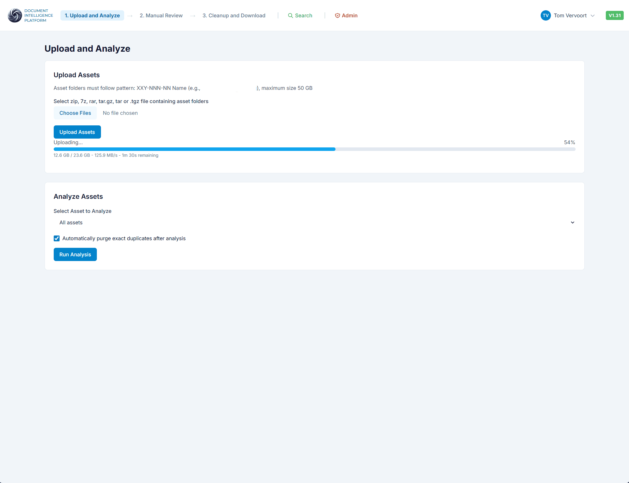Click the arrow before Cleanup and Download step

coord(193,16)
